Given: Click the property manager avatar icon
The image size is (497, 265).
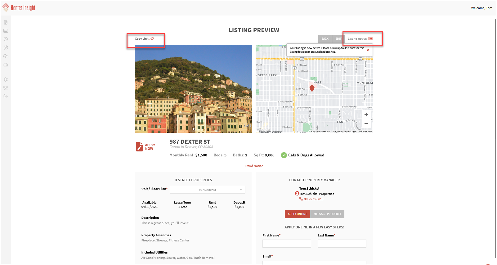Looking at the screenshot, I should (x=297, y=193).
